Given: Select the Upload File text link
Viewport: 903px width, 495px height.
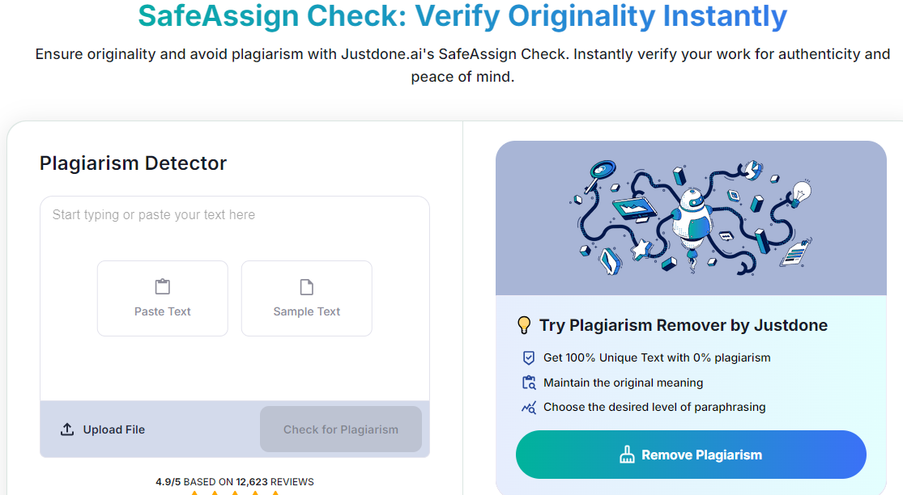Looking at the screenshot, I should [114, 429].
